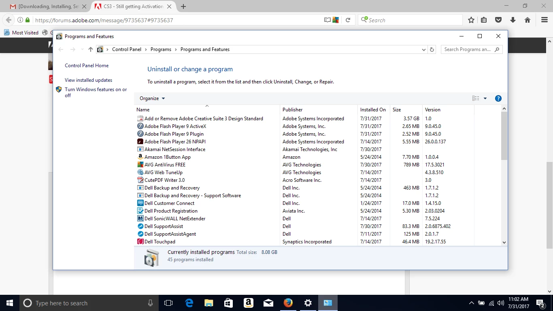553x311 pixels.
Task: Expand the address bar history dropdown
Action: (423, 49)
